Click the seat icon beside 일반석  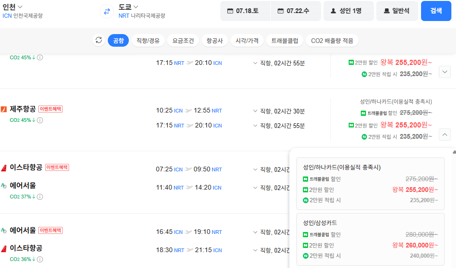(x=386, y=11)
